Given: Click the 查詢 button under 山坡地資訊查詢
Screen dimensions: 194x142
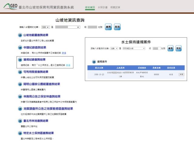Looking at the screenshot, I should [108, 27].
